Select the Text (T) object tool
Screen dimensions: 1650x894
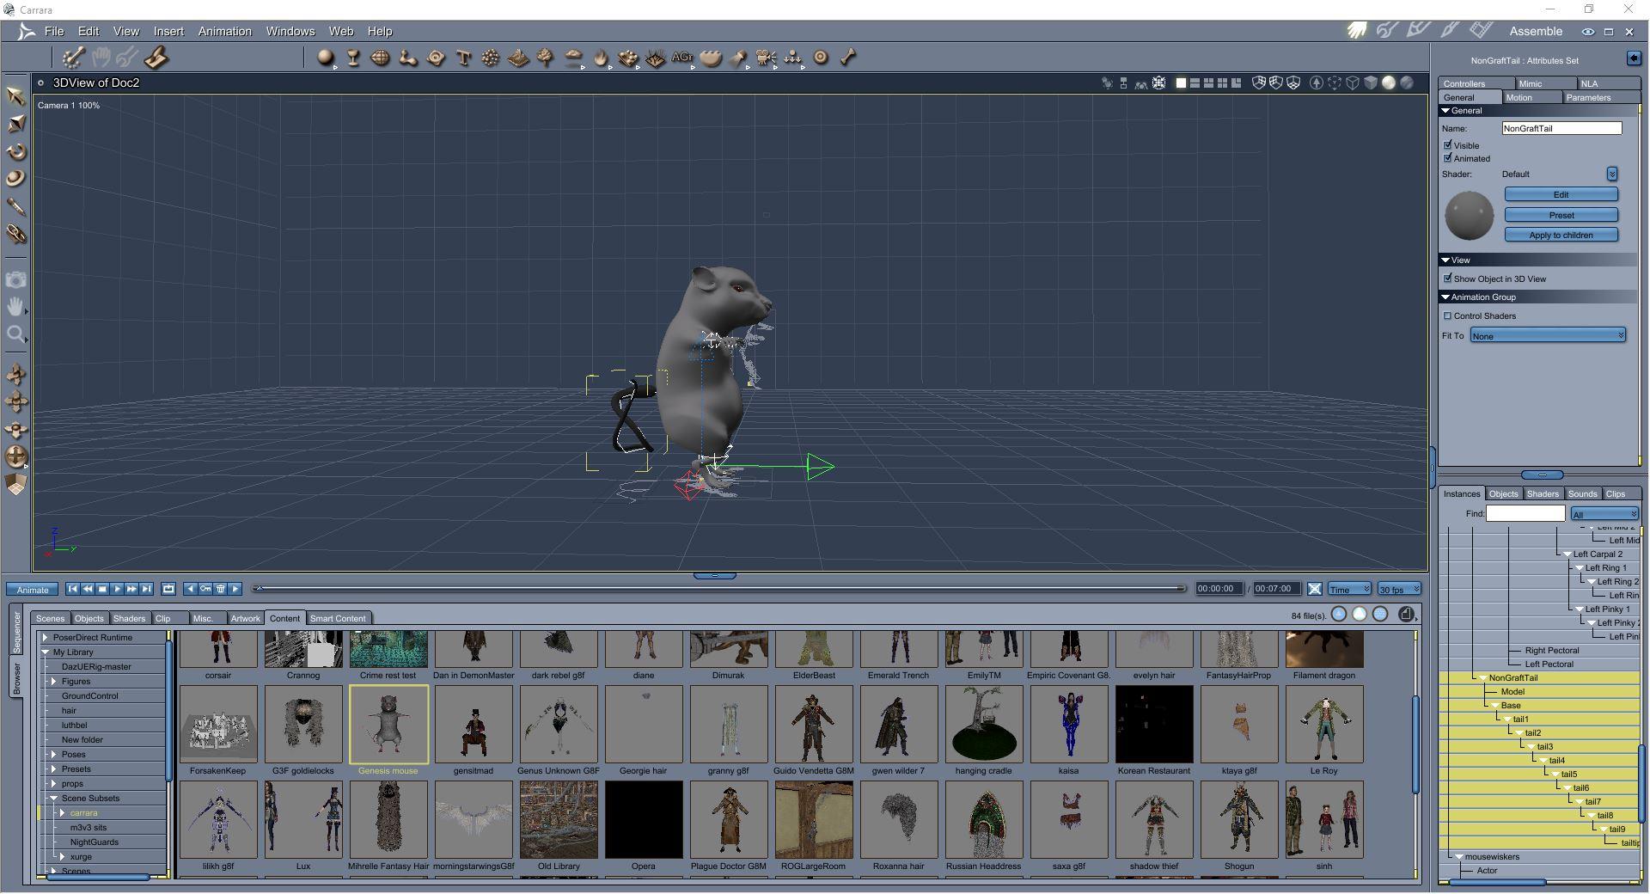[463, 58]
